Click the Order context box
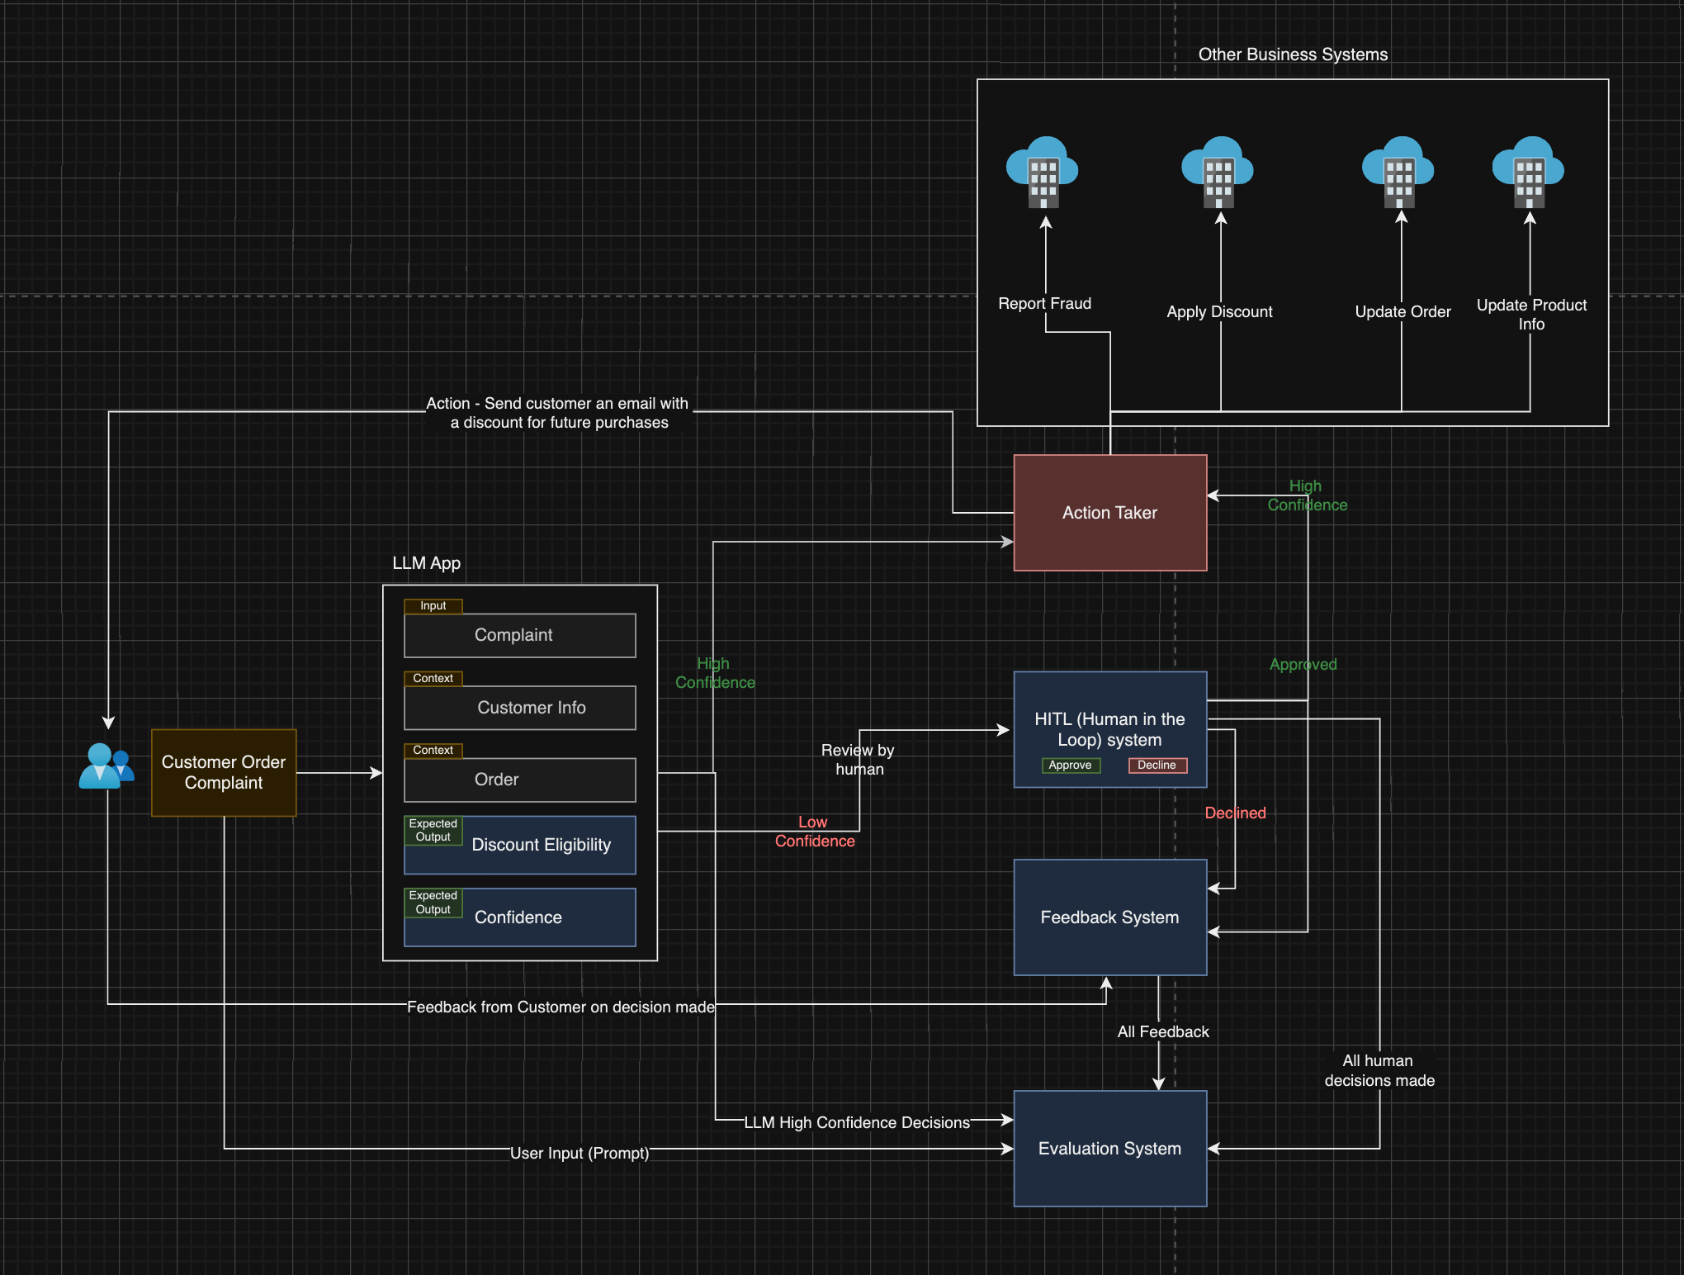1684x1275 pixels. click(519, 780)
